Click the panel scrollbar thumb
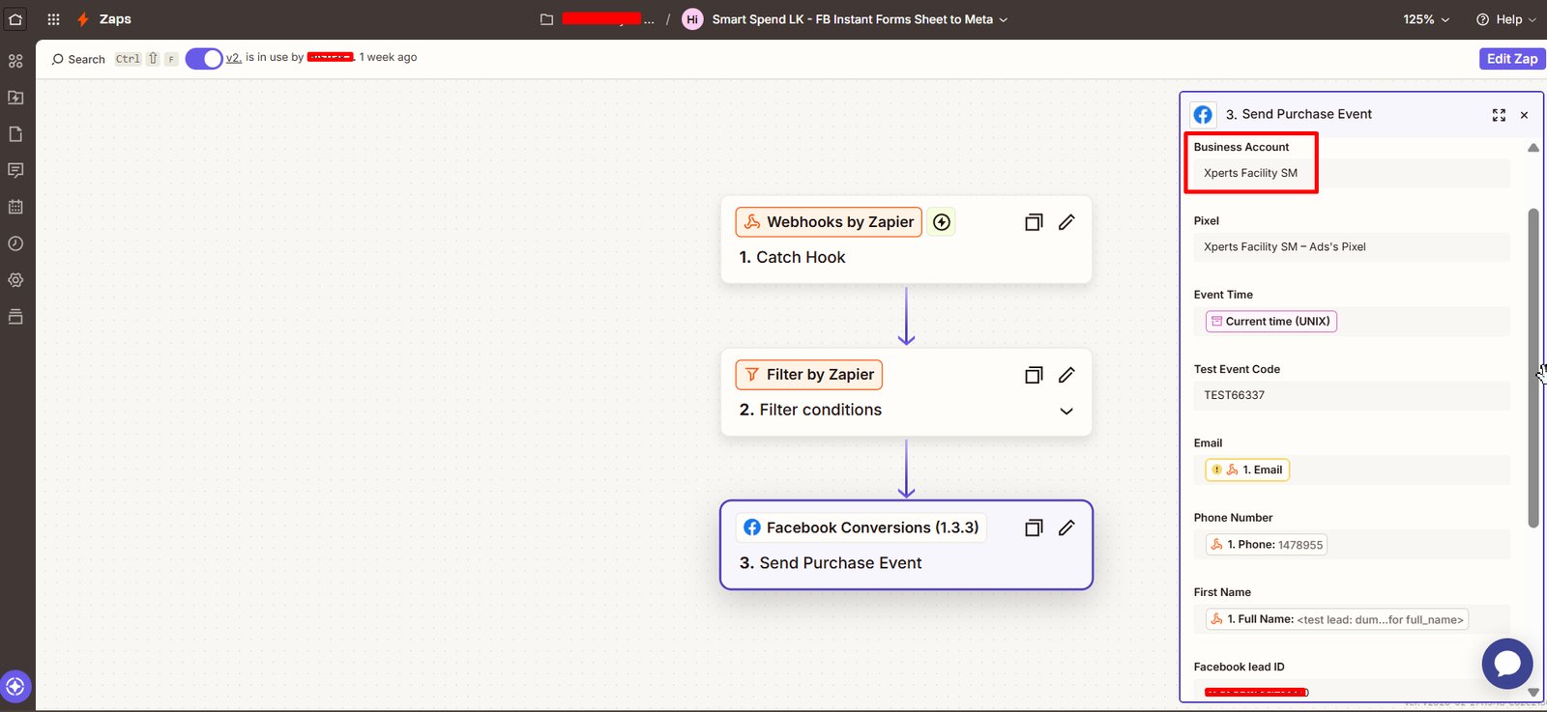This screenshot has height=712, width=1547. point(1533,367)
